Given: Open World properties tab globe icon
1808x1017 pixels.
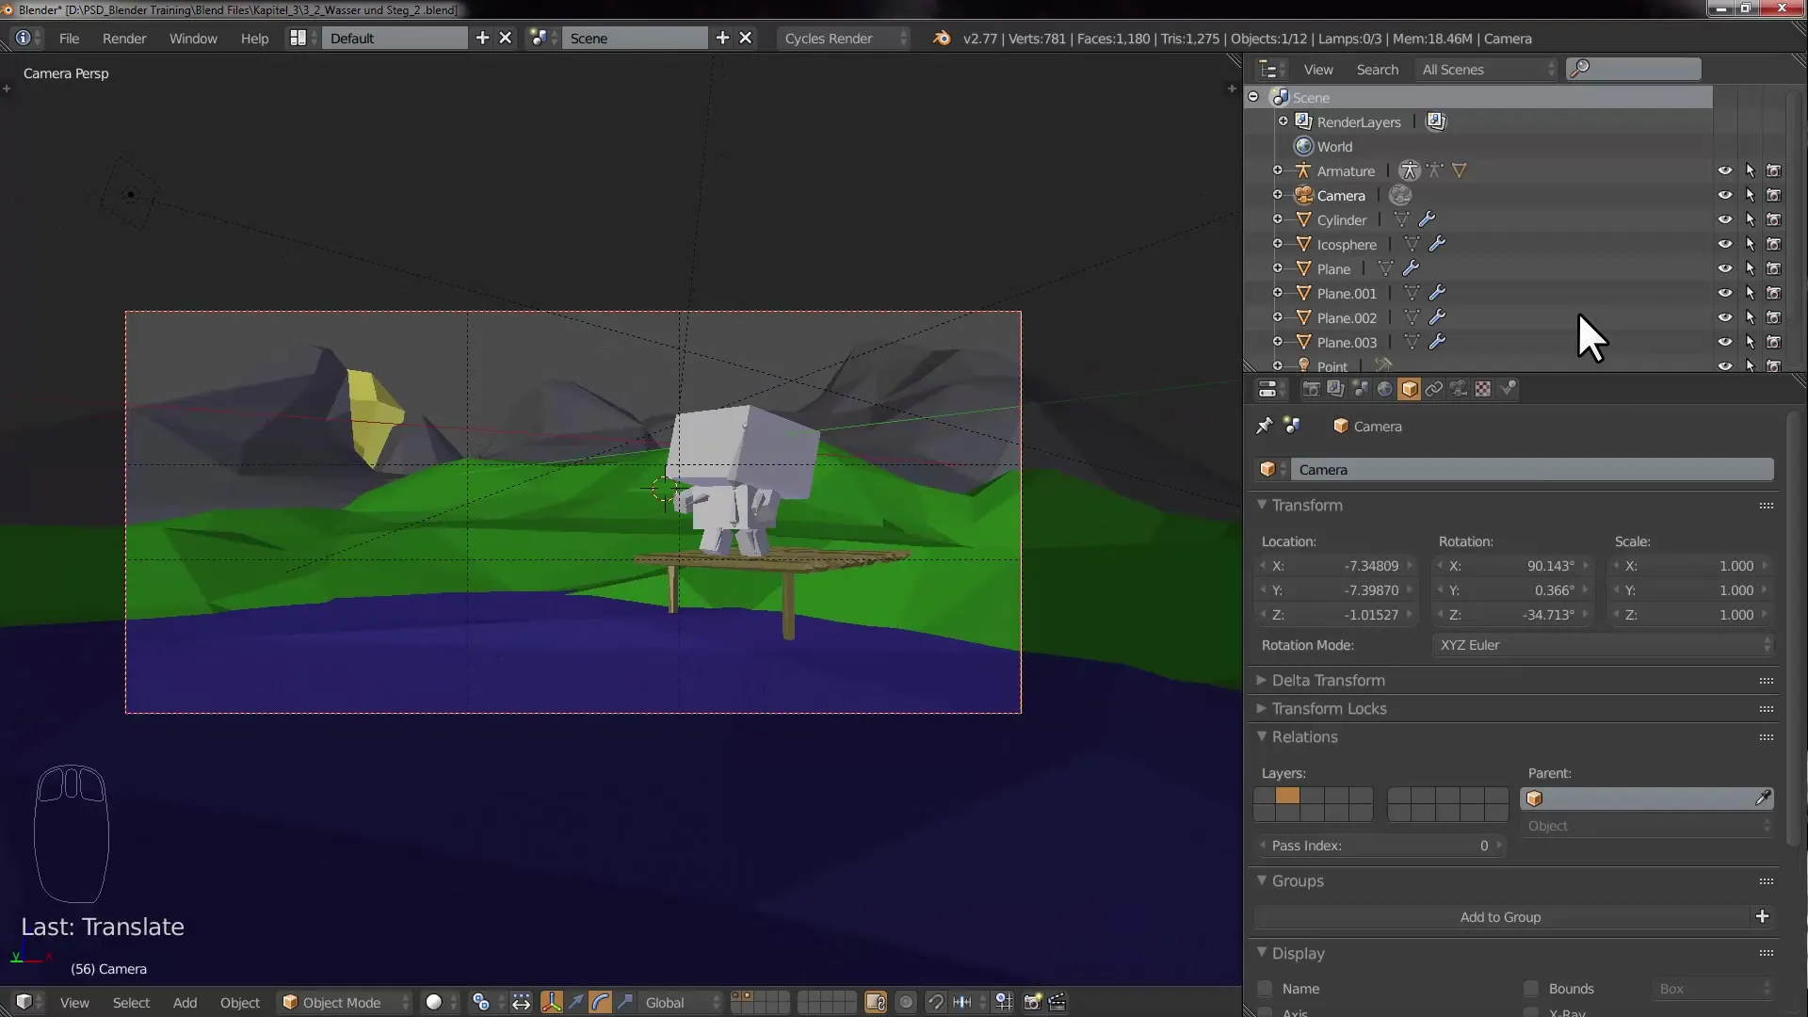Looking at the screenshot, I should (1384, 389).
